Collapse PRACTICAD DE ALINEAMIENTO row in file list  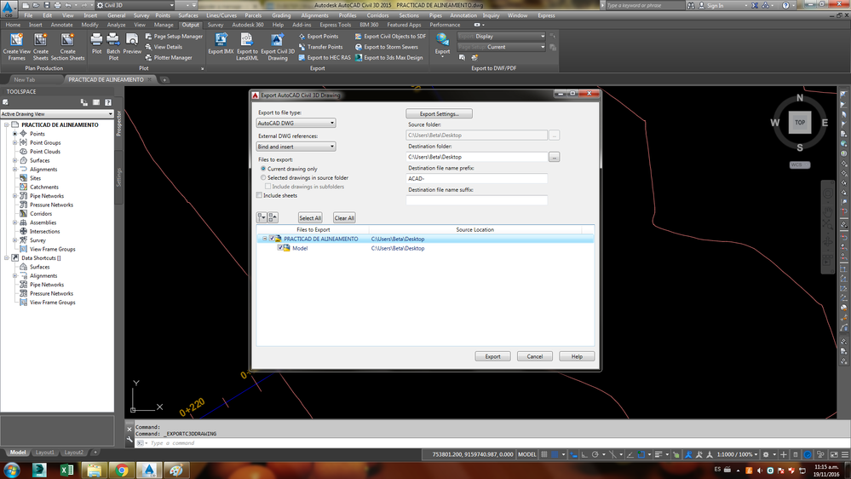tap(265, 239)
